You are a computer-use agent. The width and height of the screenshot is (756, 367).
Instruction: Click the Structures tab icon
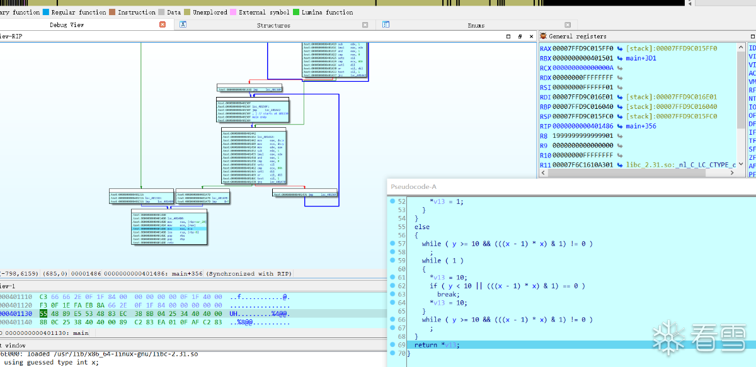pos(183,25)
